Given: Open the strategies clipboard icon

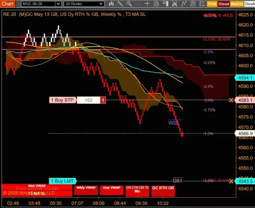Looking at the screenshot, I should coord(193,4).
